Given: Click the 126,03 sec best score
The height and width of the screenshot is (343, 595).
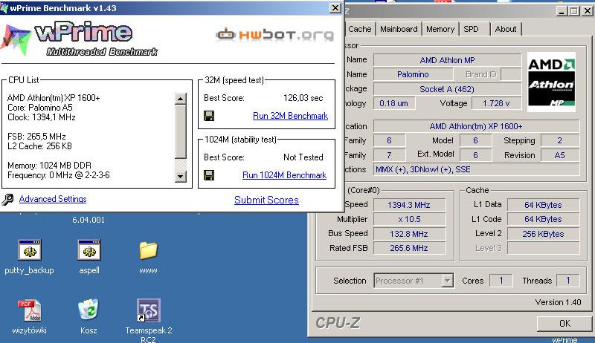Looking at the screenshot, I should [x=303, y=98].
